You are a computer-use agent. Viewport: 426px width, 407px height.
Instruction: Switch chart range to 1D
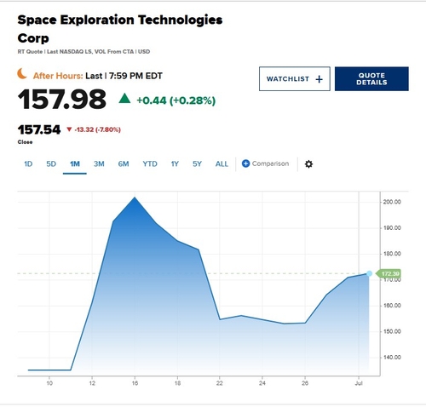click(x=28, y=164)
